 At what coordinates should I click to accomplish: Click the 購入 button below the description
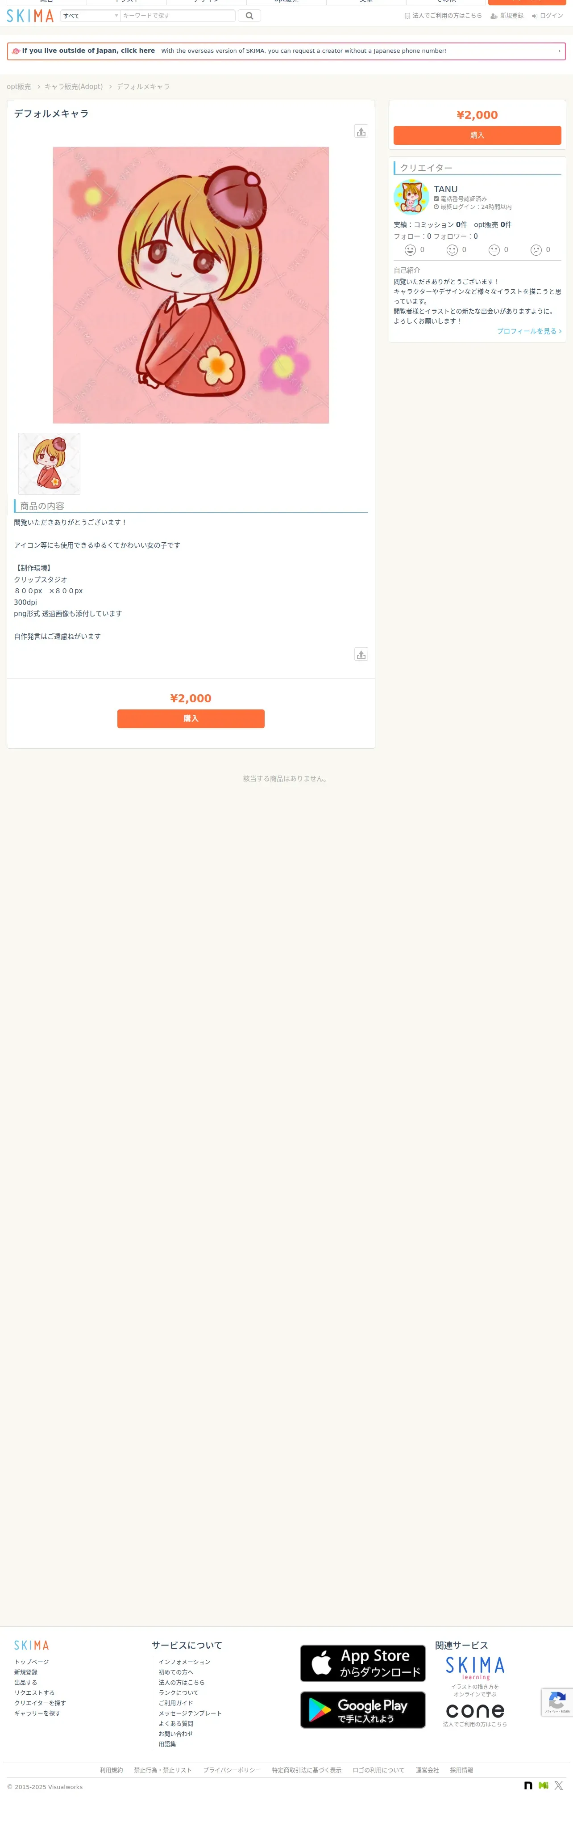click(191, 718)
